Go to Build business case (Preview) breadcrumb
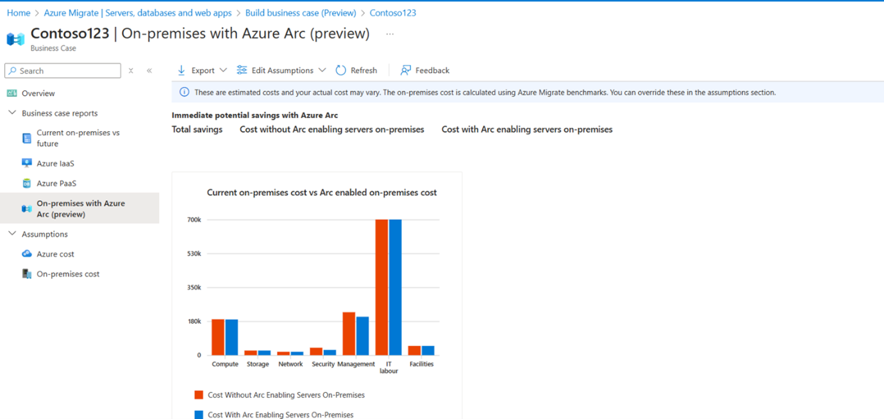 [301, 13]
